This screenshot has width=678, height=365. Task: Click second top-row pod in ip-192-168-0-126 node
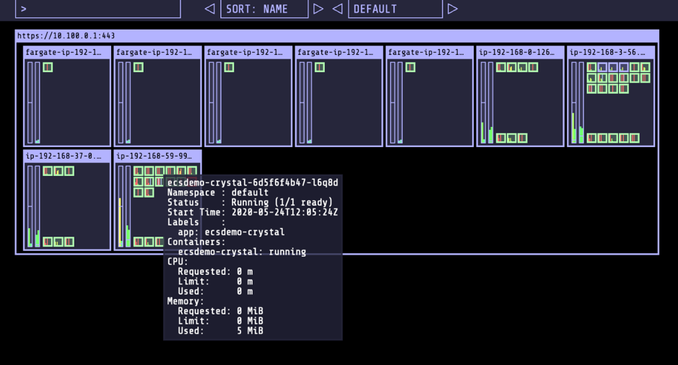pos(512,67)
